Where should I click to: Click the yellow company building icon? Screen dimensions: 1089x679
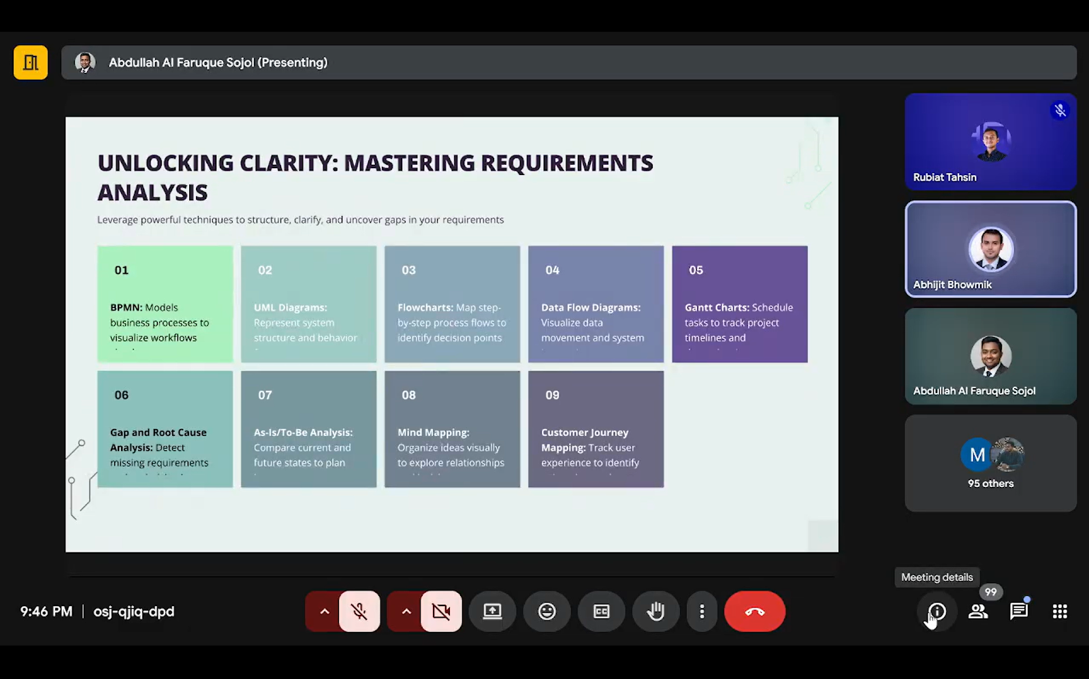31,63
